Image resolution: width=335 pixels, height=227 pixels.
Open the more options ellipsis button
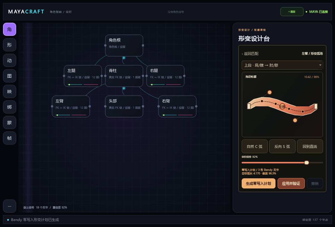(9, 206)
